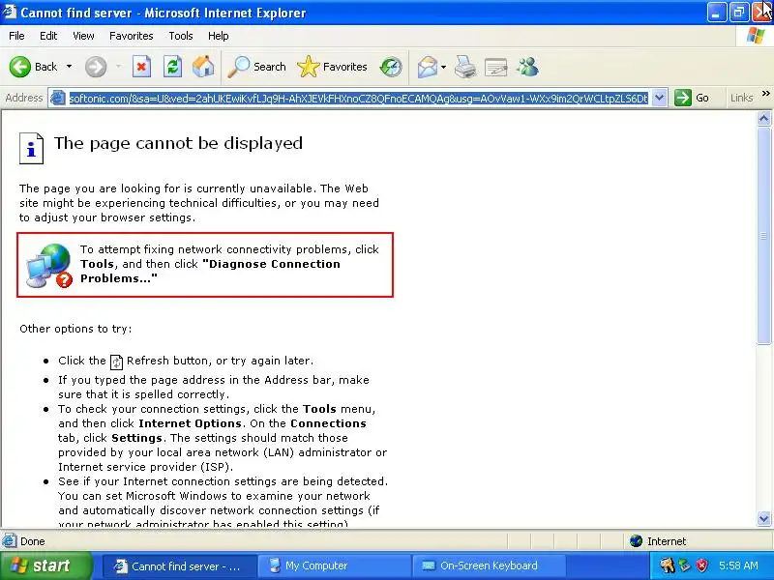
Task: Go to the Home page icon
Action: pos(203,67)
